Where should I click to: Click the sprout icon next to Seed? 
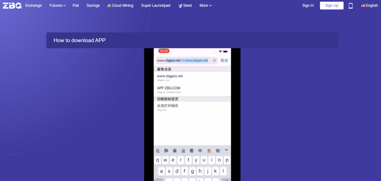(180, 6)
